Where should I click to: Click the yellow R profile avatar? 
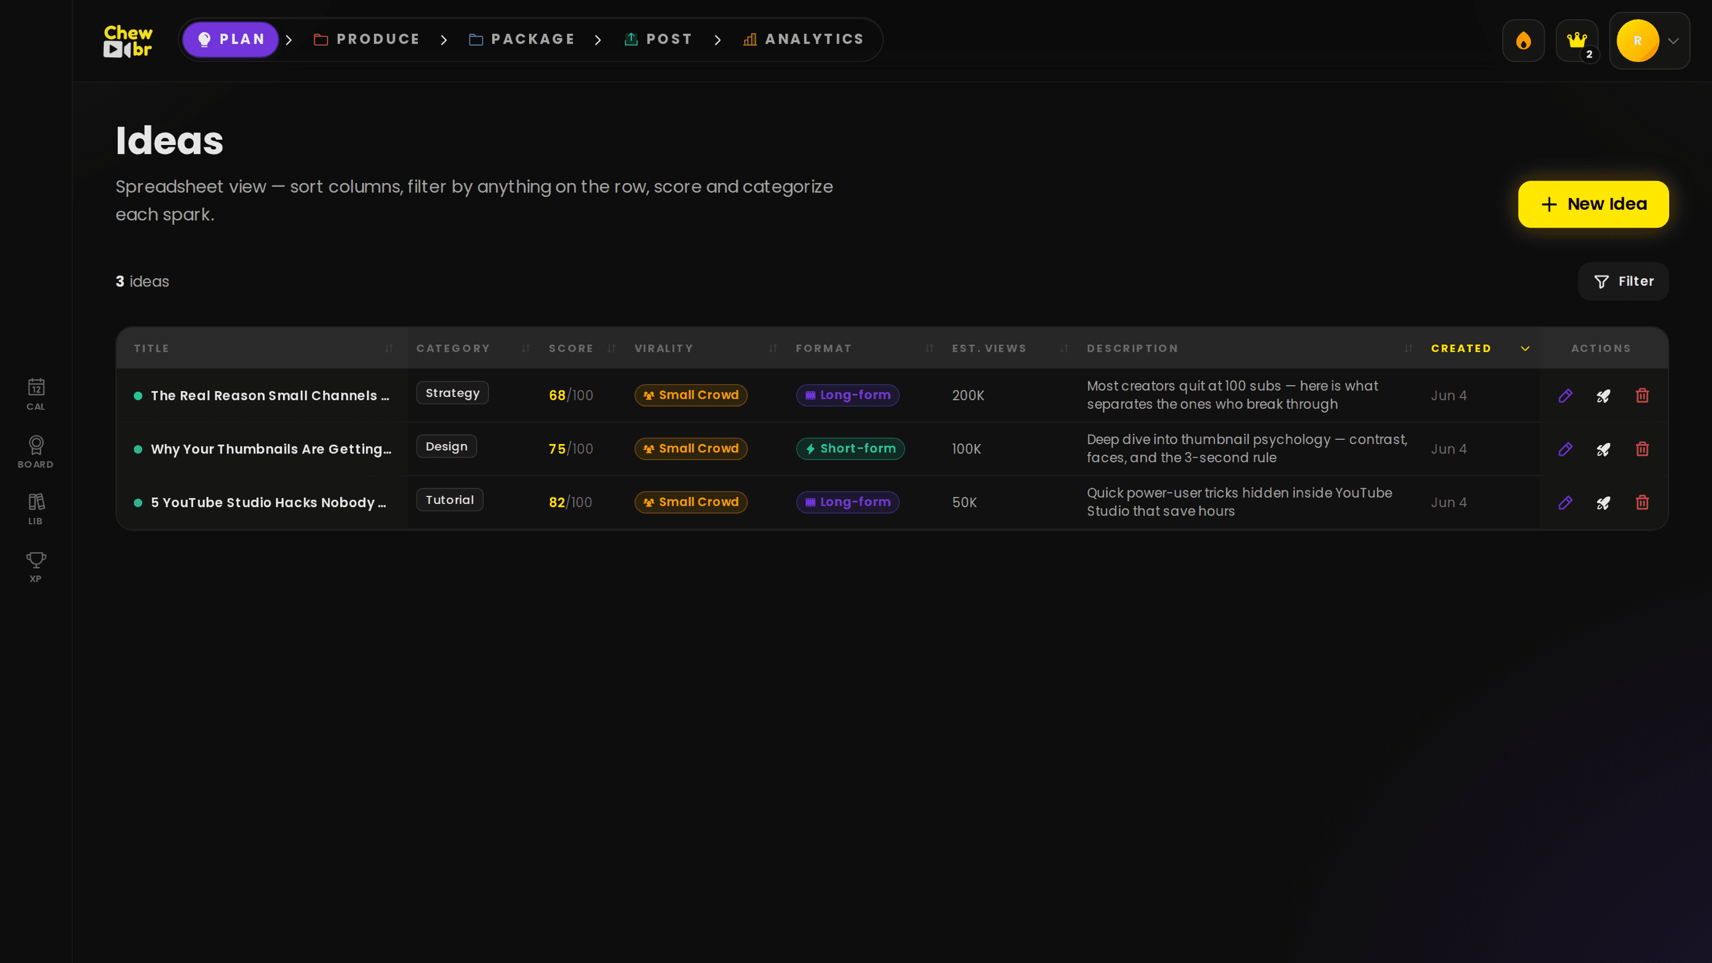coord(1638,40)
